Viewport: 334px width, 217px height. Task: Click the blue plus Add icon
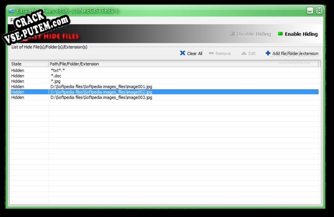click(268, 53)
